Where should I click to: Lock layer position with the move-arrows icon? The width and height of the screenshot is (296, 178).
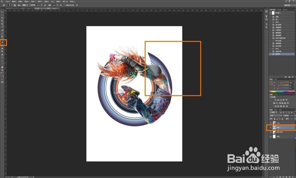coord(280,119)
